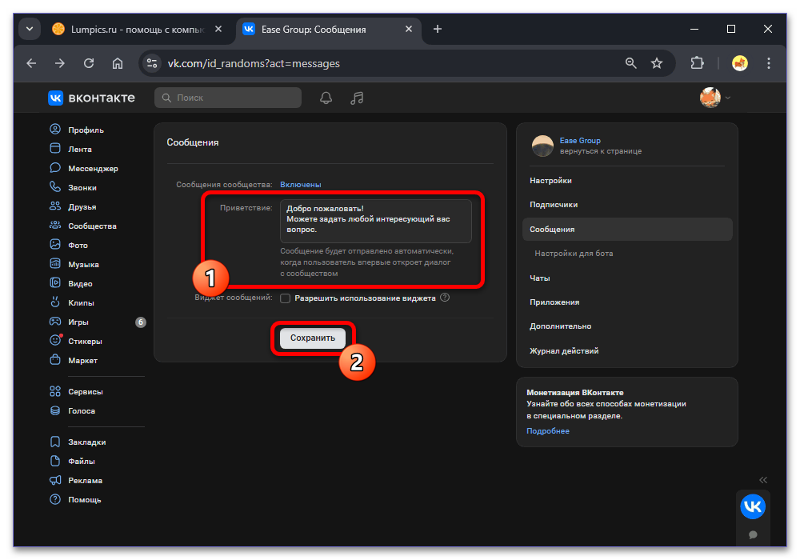Open a new browser tab
This screenshot has width=800, height=560.
tap(438, 29)
